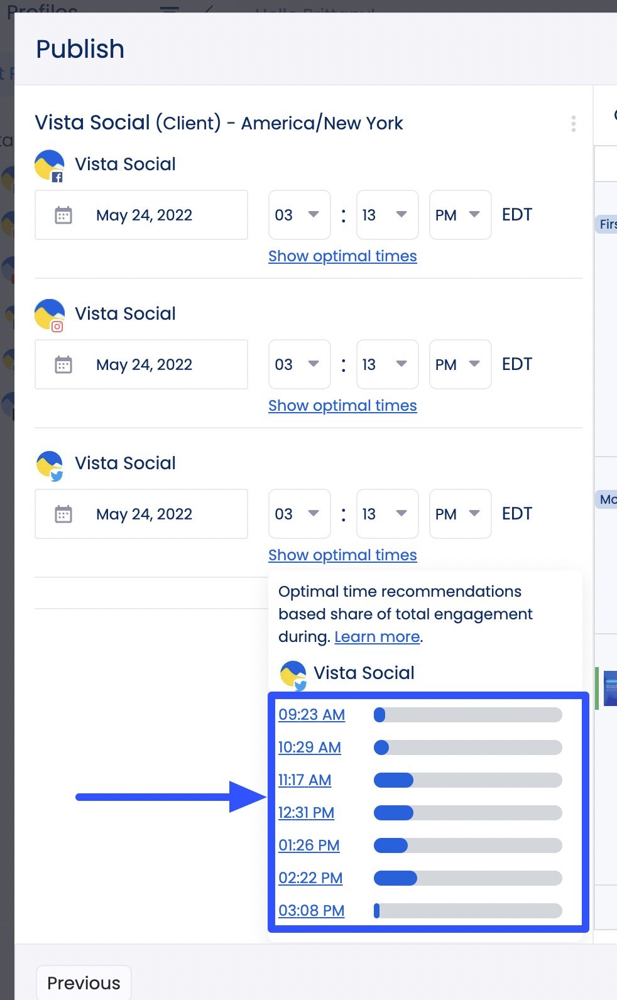Show optimal times for the Facebook post
This screenshot has width=617, height=1000.
(x=342, y=256)
